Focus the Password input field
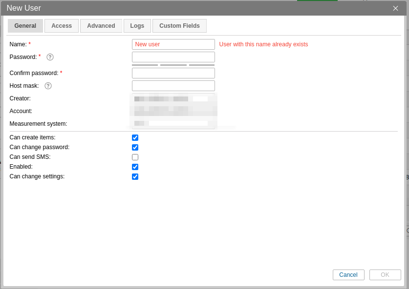Image resolution: width=409 pixels, height=289 pixels. pos(173,57)
